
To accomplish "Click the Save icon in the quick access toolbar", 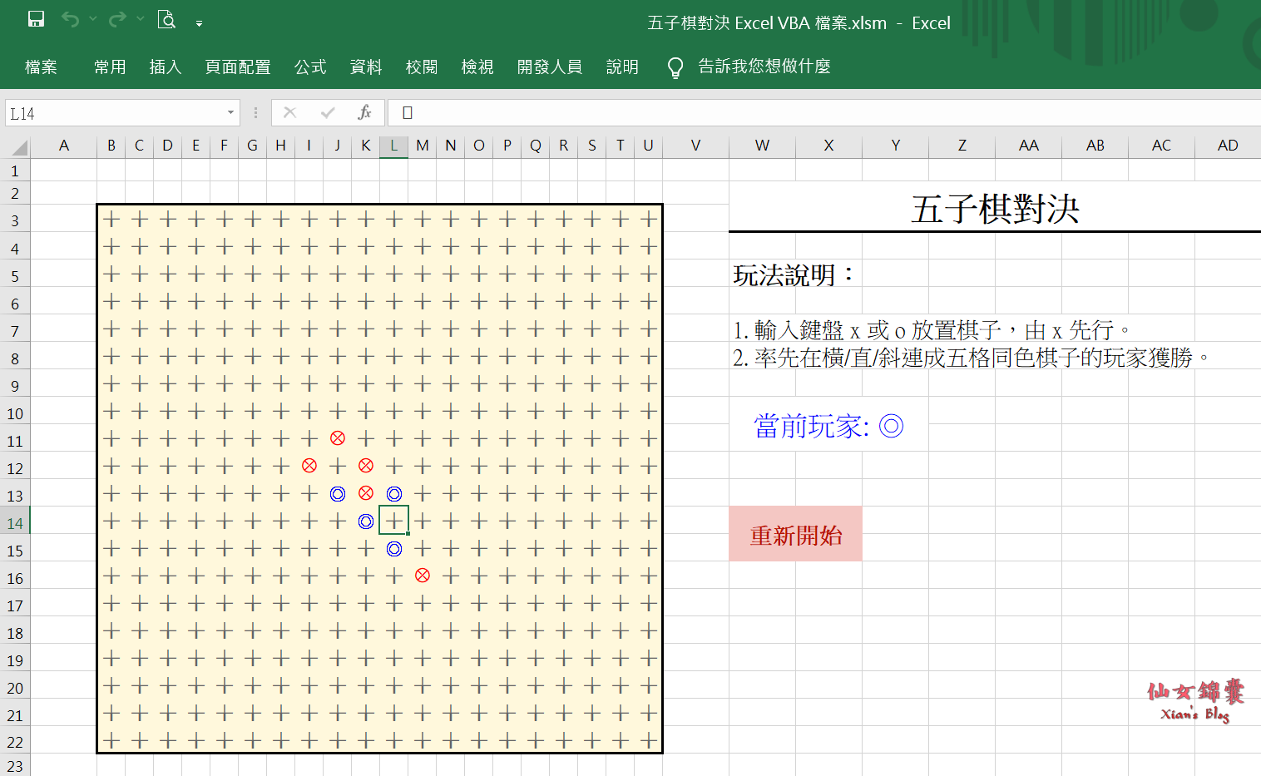I will coord(36,19).
